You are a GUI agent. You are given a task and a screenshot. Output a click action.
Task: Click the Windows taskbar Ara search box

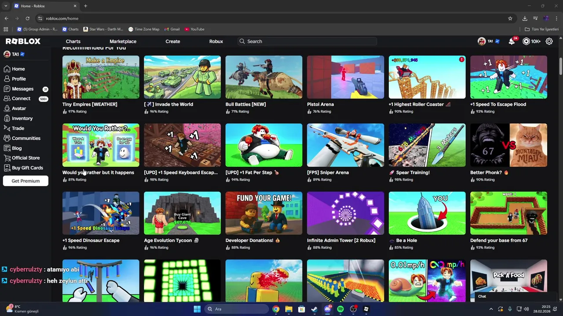[237, 309]
